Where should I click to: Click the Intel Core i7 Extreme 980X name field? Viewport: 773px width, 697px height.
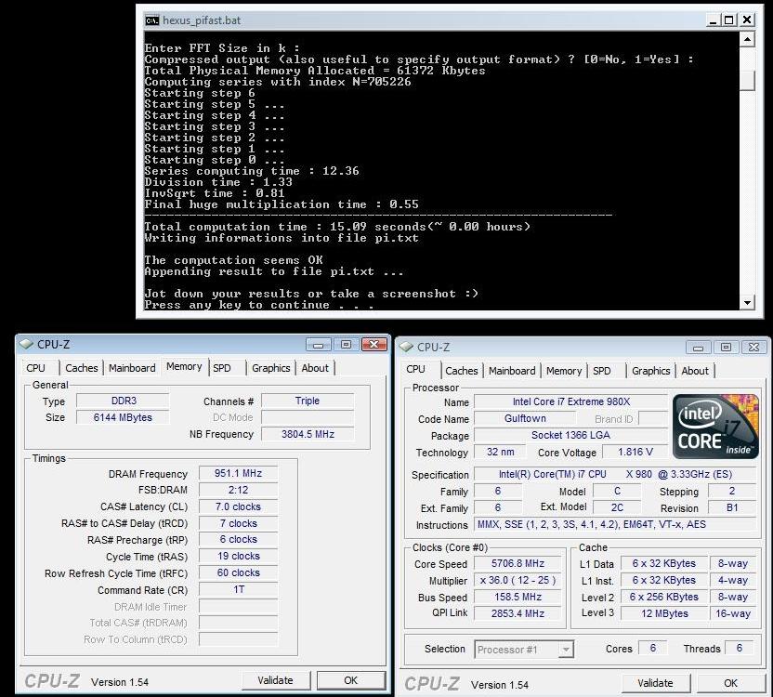[570, 401]
